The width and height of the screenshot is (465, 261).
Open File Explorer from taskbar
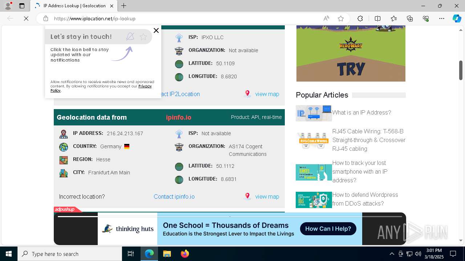[167, 254]
